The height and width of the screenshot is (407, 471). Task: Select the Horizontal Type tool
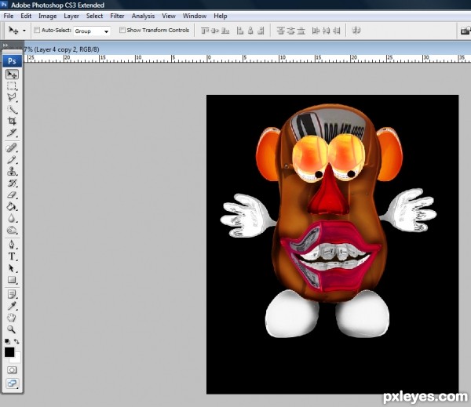[12, 256]
